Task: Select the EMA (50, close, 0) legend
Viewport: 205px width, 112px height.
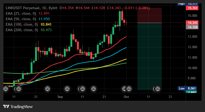Action: pos(21,19)
